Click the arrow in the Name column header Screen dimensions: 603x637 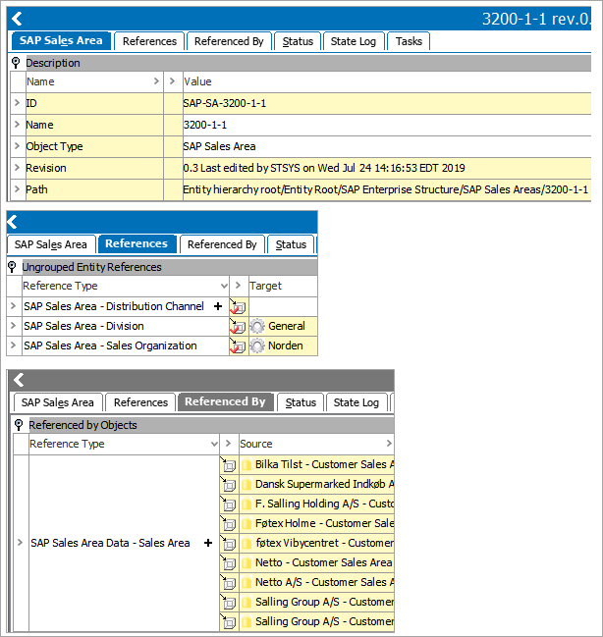[156, 81]
